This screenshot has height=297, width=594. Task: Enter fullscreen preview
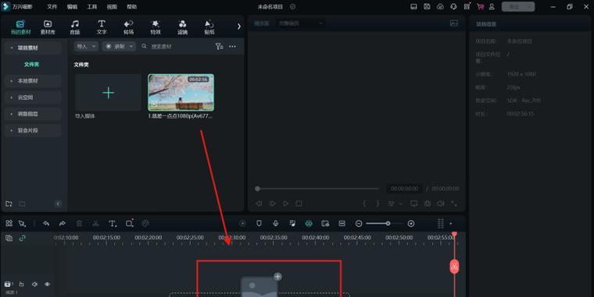(x=454, y=203)
